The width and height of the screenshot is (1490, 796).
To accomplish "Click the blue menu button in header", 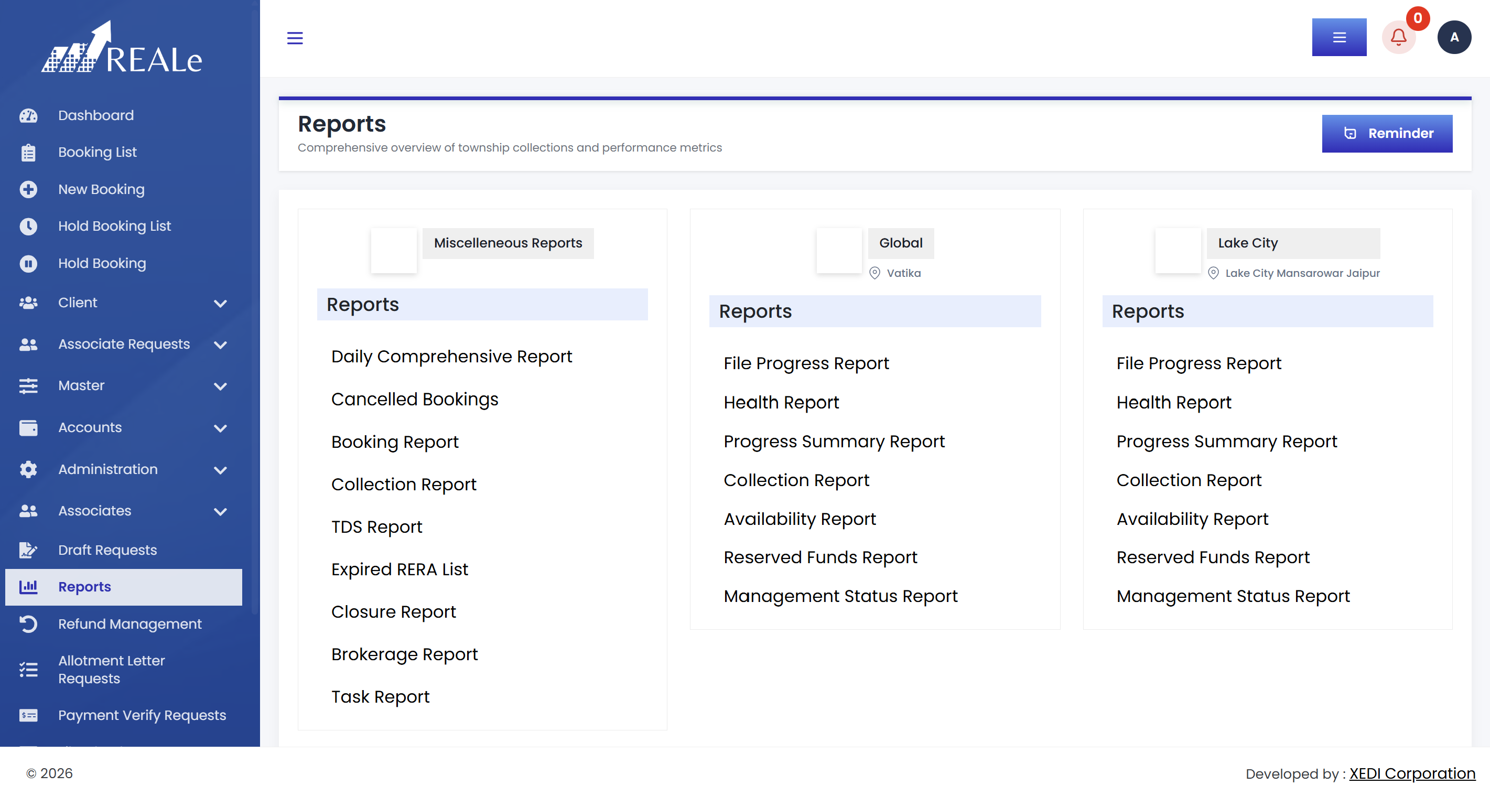I will tap(1339, 38).
